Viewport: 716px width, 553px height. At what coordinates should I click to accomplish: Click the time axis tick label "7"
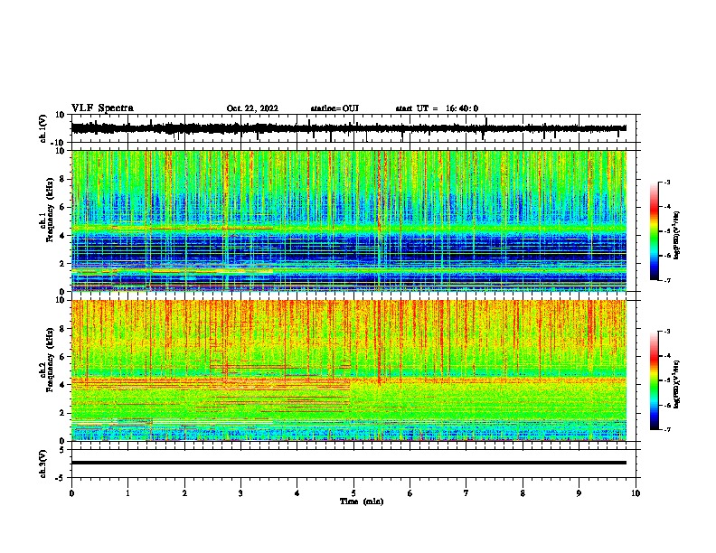click(466, 493)
